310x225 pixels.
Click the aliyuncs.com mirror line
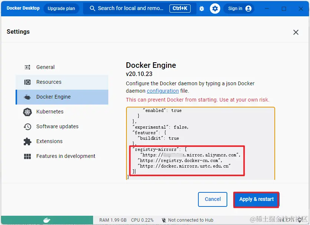[190, 155]
